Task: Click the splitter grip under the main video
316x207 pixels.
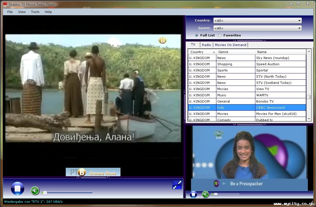Action: coord(93,177)
